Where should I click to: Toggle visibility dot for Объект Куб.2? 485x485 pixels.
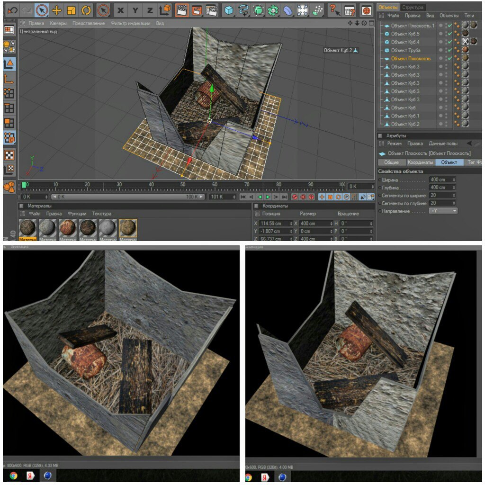pos(441,124)
